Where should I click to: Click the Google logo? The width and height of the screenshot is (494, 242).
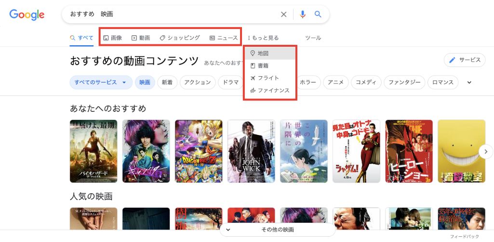pos(27,14)
